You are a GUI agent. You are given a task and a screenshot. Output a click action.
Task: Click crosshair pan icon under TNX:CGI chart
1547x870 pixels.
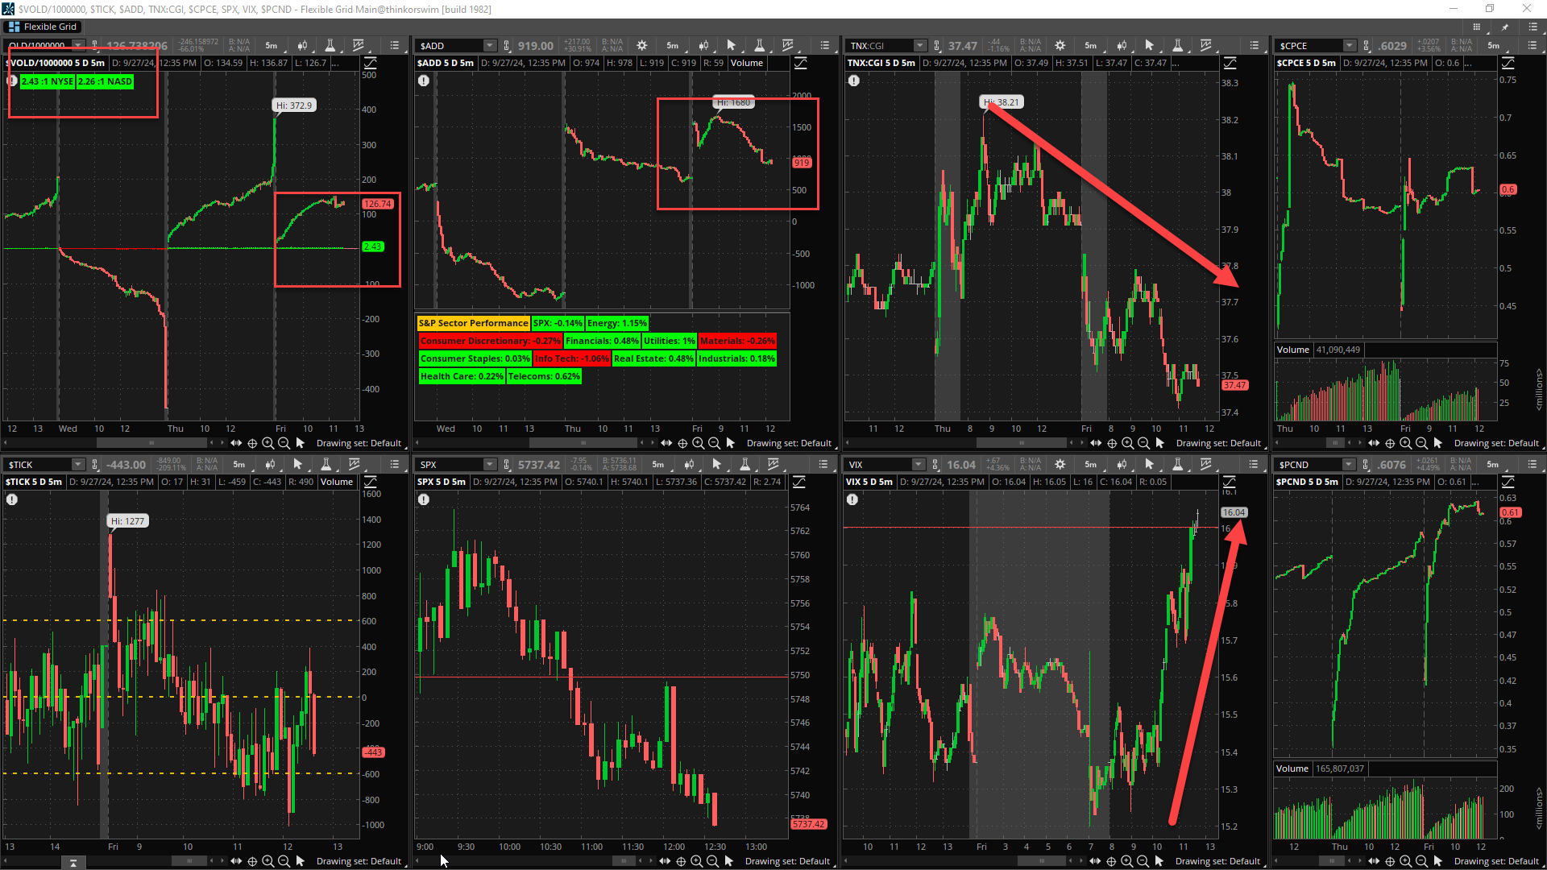pyautogui.click(x=1112, y=443)
